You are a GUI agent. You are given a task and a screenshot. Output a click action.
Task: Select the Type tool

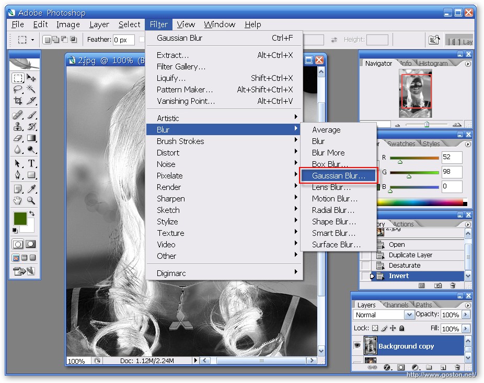coord(31,163)
